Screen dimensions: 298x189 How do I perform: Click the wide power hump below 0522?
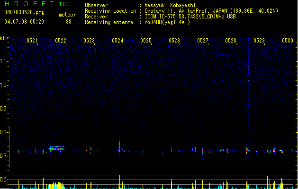point(56,186)
